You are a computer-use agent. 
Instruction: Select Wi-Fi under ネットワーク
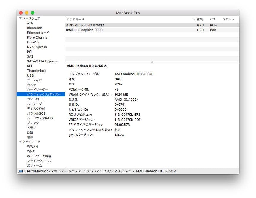[x=31, y=151]
